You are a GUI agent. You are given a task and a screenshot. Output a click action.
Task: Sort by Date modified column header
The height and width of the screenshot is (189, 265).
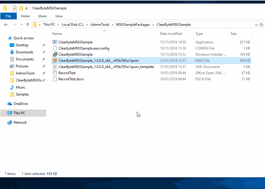(x=171, y=34)
